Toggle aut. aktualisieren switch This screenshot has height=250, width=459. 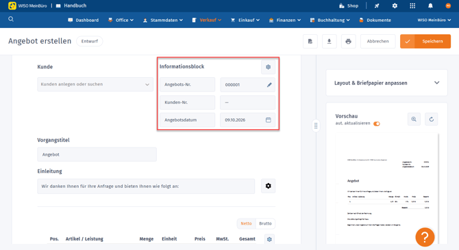click(x=377, y=124)
